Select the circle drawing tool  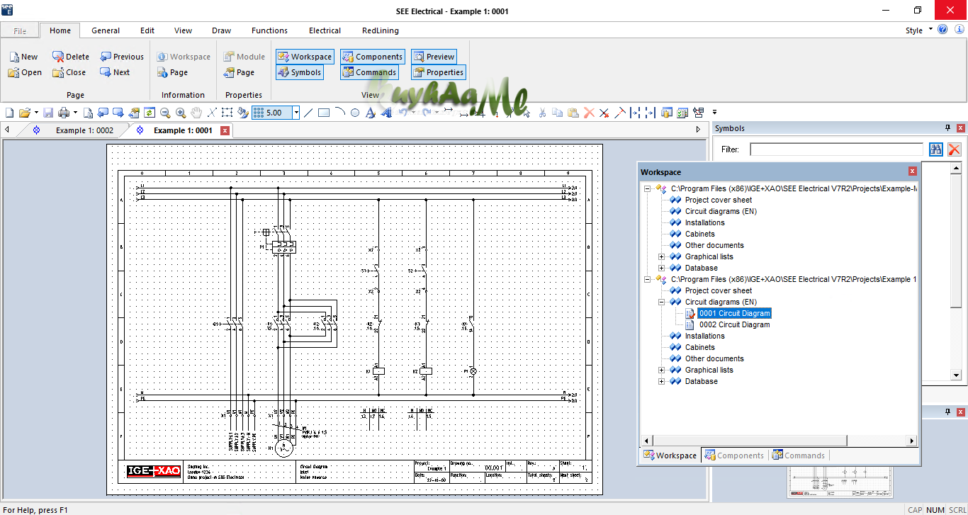click(x=355, y=113)
